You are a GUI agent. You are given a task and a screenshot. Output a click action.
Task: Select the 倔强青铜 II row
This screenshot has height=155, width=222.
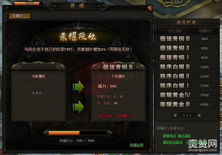click(187, 48)
